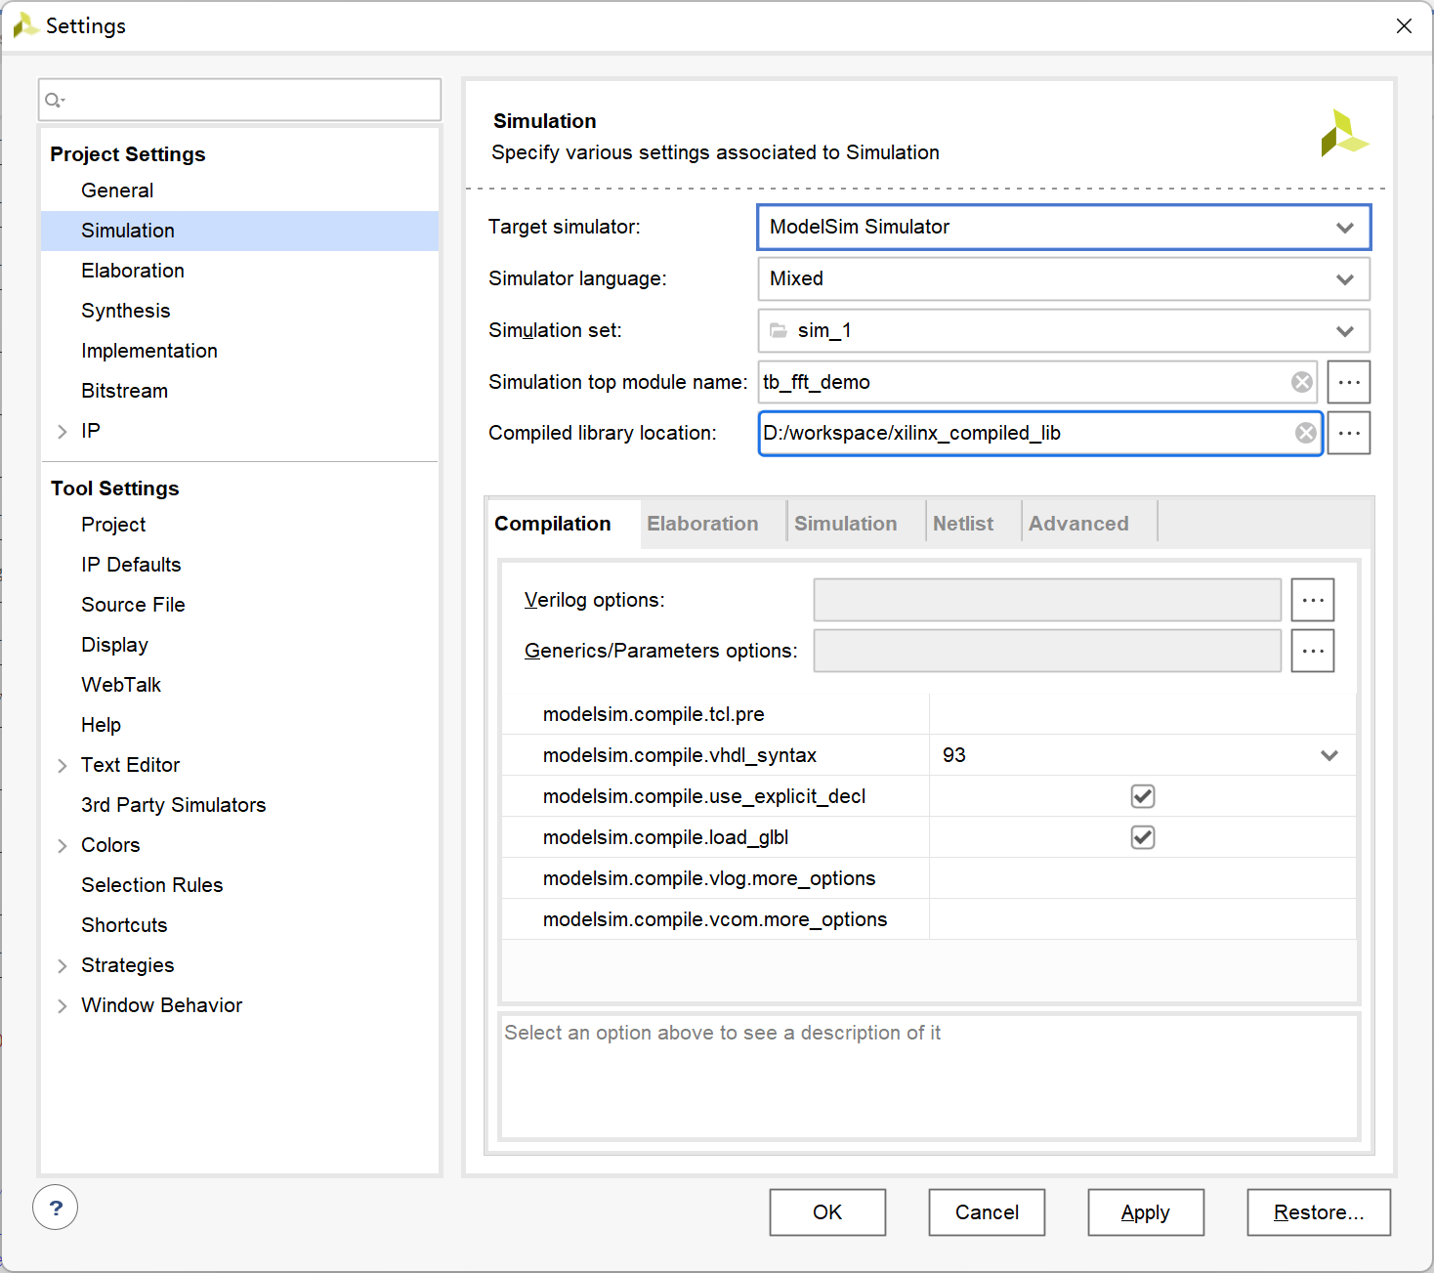This screenshot has width=1434, height=1273.
Task: Click the Verilog options text field
Action: pyautogui.click(x=1047, y=600)
